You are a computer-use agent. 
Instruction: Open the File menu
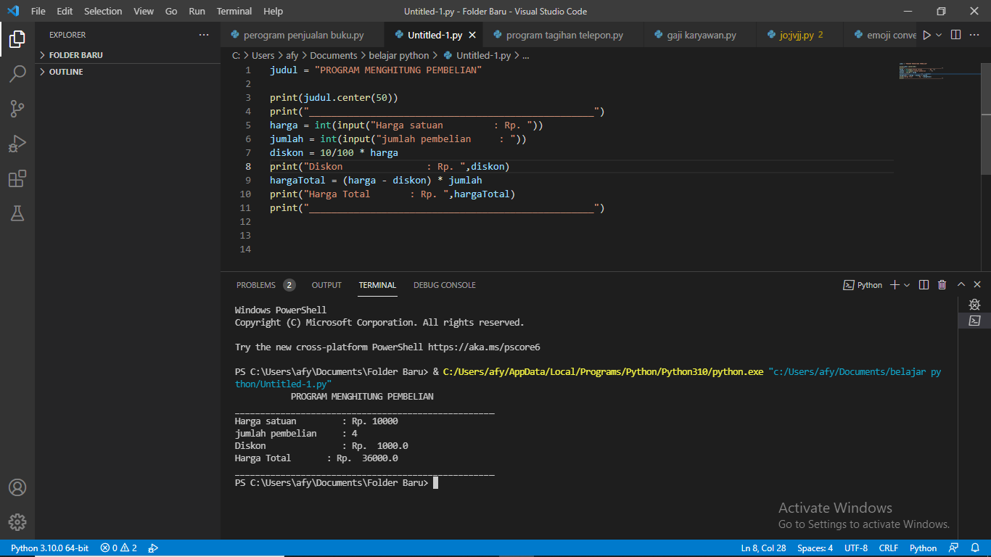coord(38,11)
